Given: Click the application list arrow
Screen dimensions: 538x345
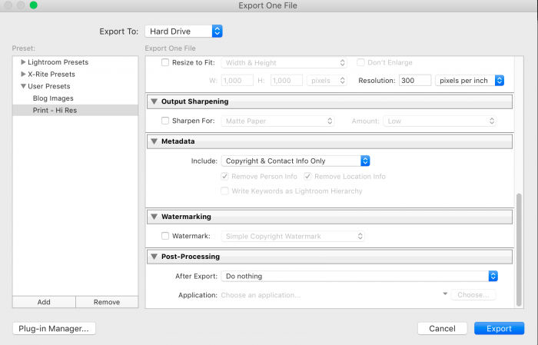Looking at the screenshot, I should coord(445,294).
